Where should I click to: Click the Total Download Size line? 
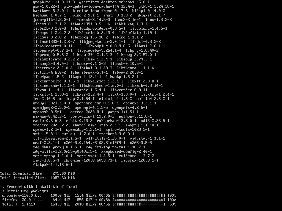(x=37, y=174)
